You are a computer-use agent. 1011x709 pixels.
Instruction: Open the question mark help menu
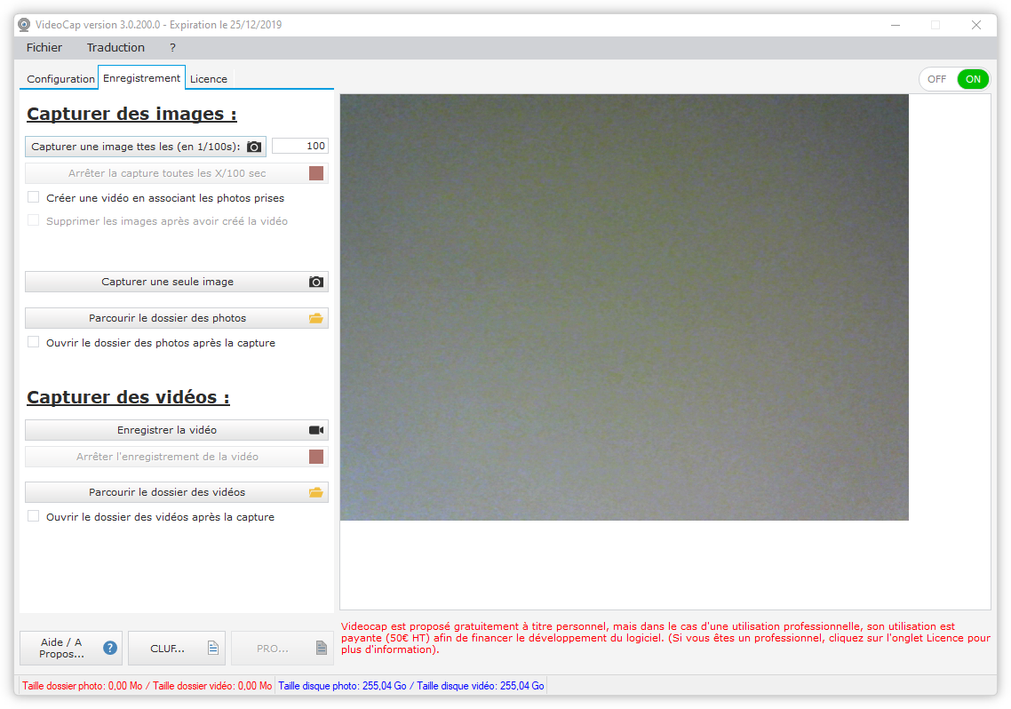pos(172,48)
